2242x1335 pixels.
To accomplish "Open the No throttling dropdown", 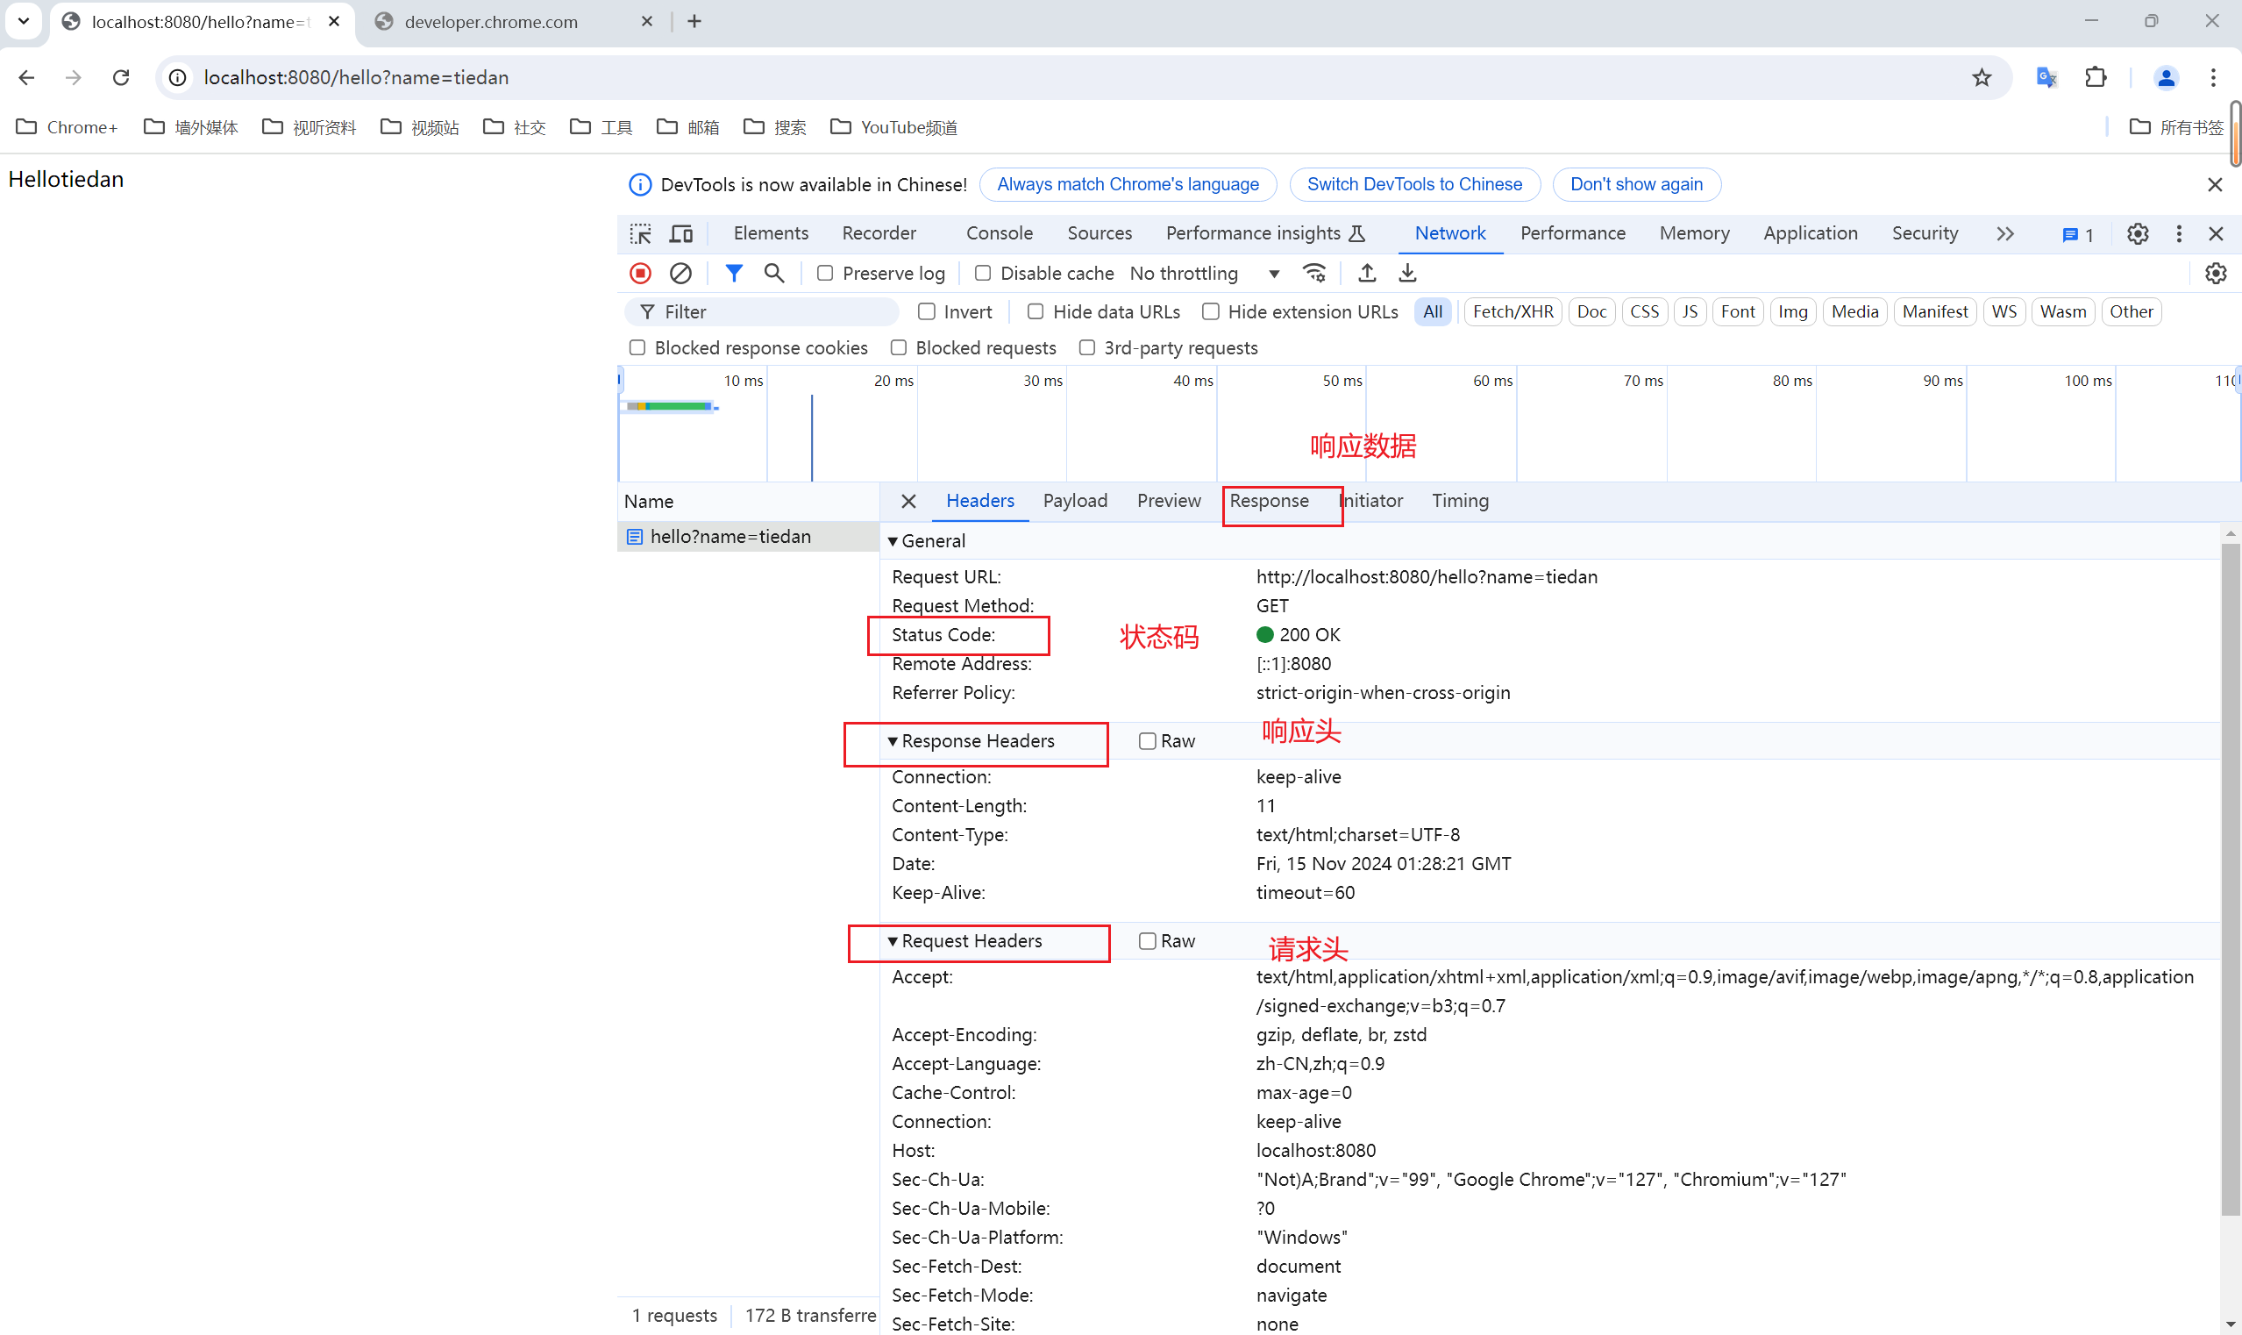I will point(1204,274).
